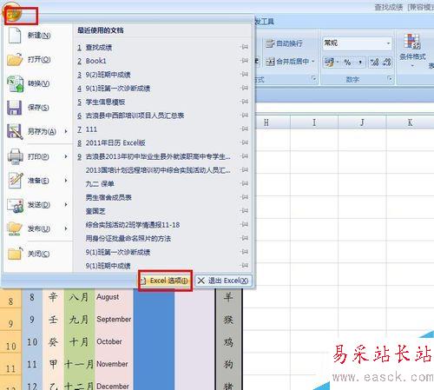The width and height of the screenshot is (434, 390).
Task: Click the Save floppy disk icon
Action: point(14,108)
